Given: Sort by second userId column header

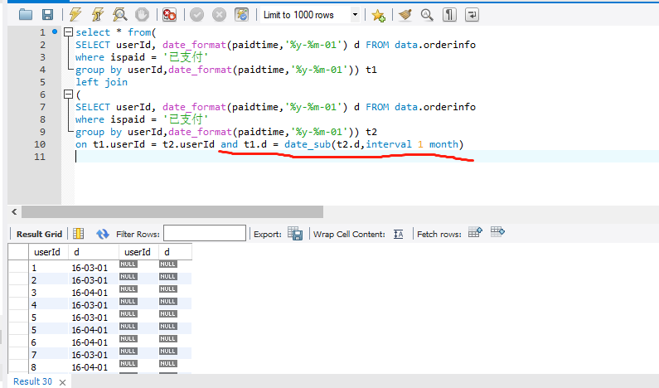Looking at the screenshot, I should click(x=138, y=252).
